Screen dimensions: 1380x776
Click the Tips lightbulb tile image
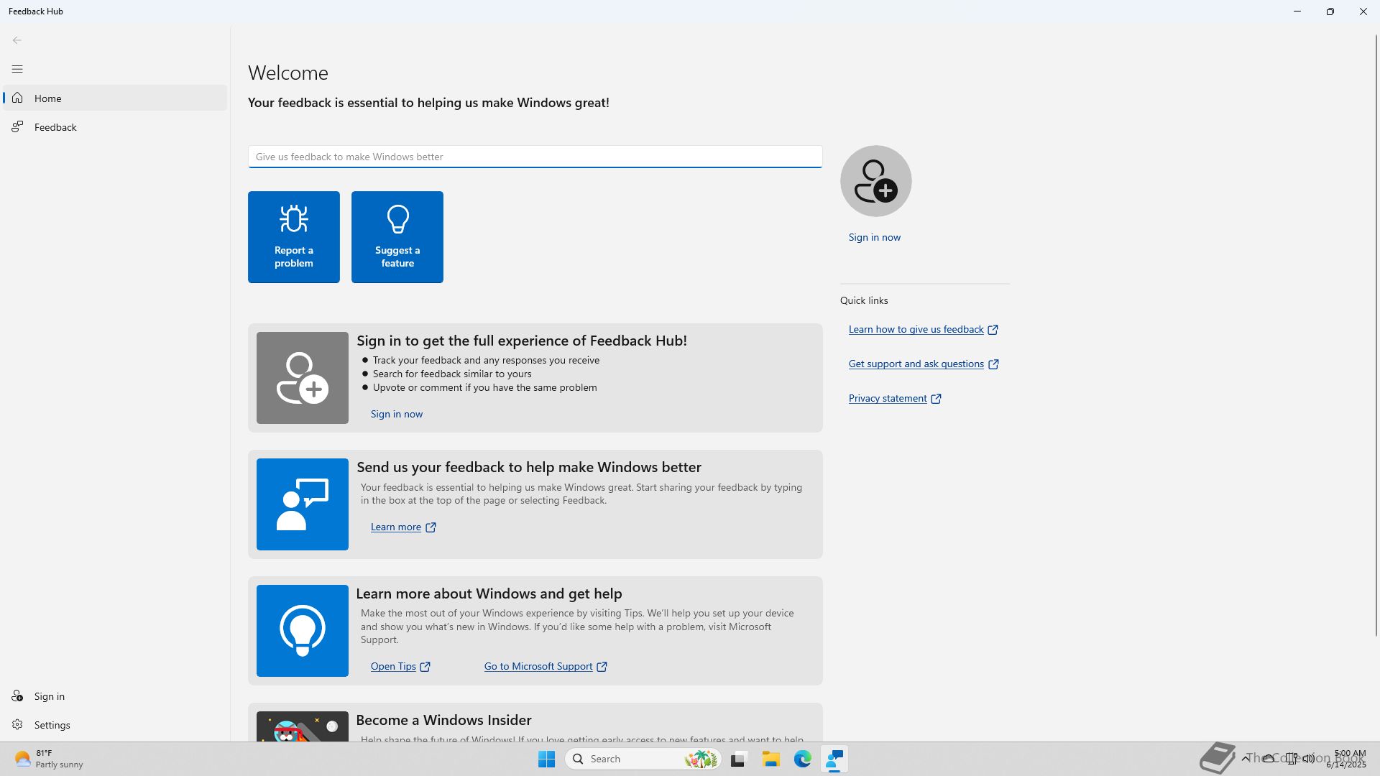pyautogui.click(x=302, y=631)
